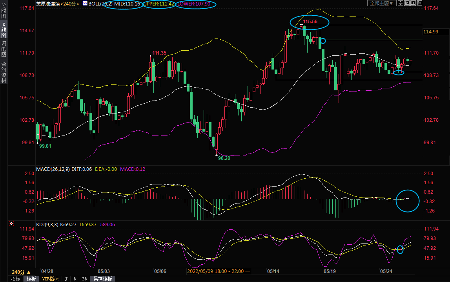Open the 全部主题 dropdown
The image size is (450, 282).
click(x=381, y=3)
